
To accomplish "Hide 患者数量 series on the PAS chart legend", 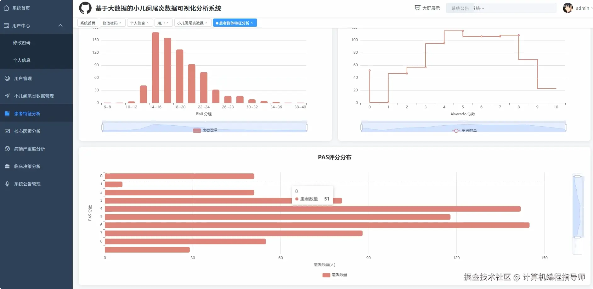I will coord(334,275).
